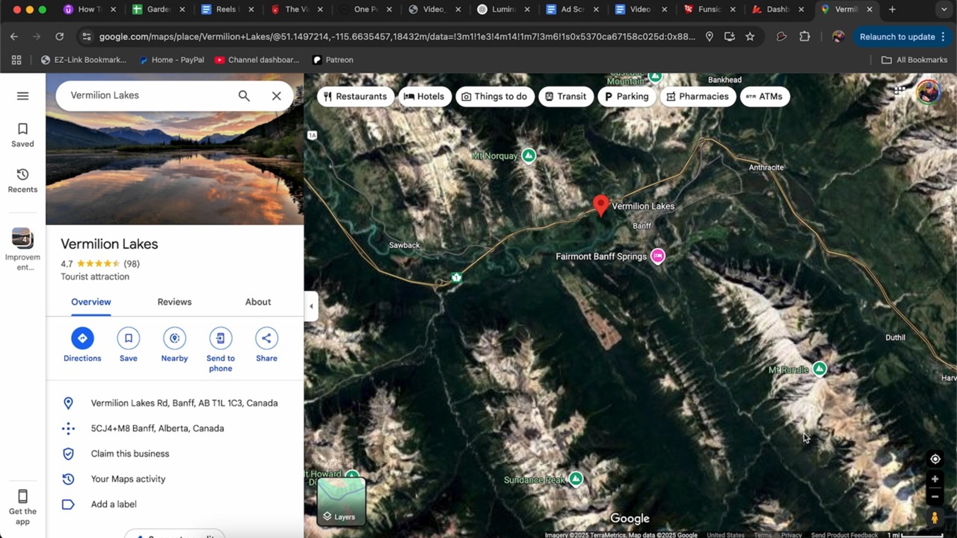The image size is (957, 538).
Task: Open the (98) reviews count
Action: [x=132, y=264]
